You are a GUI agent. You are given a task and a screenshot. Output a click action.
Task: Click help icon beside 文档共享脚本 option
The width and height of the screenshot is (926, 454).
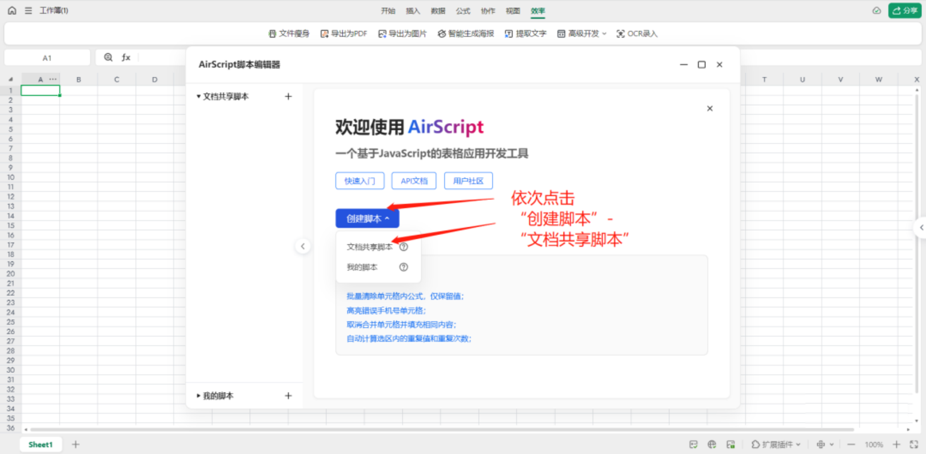(404, 247)
